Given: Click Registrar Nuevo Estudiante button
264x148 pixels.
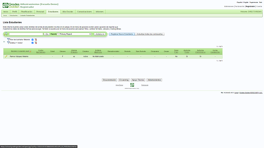Looking at the screenshot, I should coord(122,34).
